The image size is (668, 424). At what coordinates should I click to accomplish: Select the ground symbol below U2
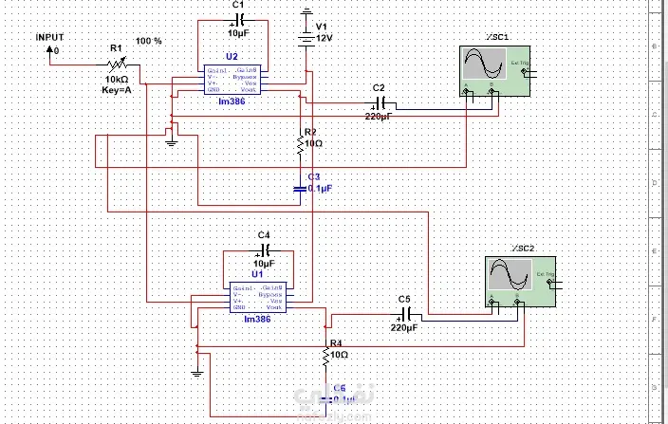pos(171,143)
